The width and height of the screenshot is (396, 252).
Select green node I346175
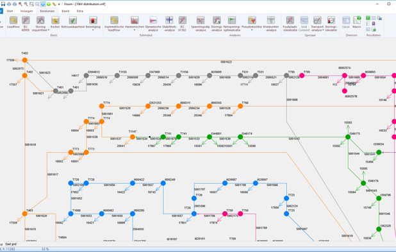pos(348,137)
